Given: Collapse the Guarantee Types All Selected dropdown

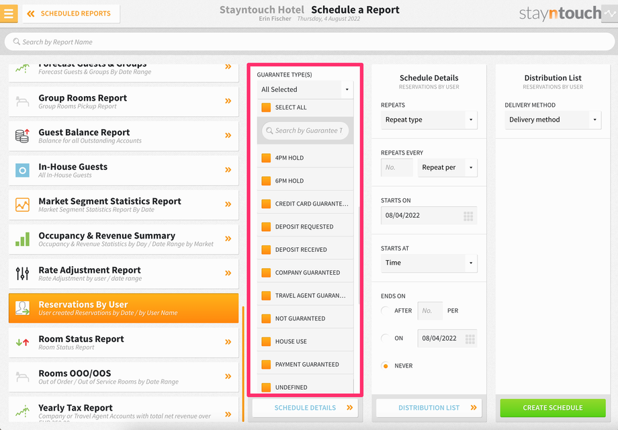Looking at the screenshot, I should 305,89.
